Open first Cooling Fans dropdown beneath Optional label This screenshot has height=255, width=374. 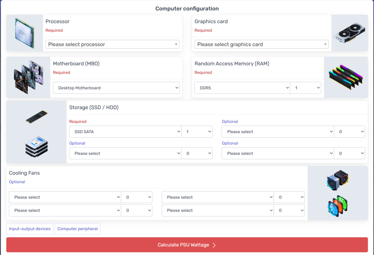click(65, 197)
